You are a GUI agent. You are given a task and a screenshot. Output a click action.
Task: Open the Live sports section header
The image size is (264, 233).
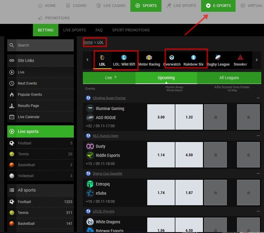click(41, 131)
